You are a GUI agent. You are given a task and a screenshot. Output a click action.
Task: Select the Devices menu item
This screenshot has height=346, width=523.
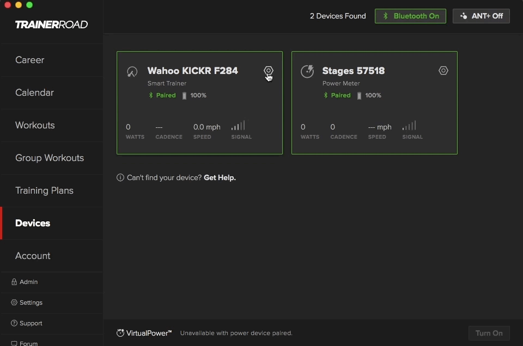pyautogui.click(x=52, y=223)
